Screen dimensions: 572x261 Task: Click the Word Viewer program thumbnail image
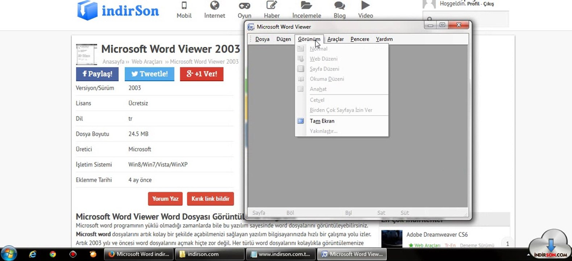point(87,54)
